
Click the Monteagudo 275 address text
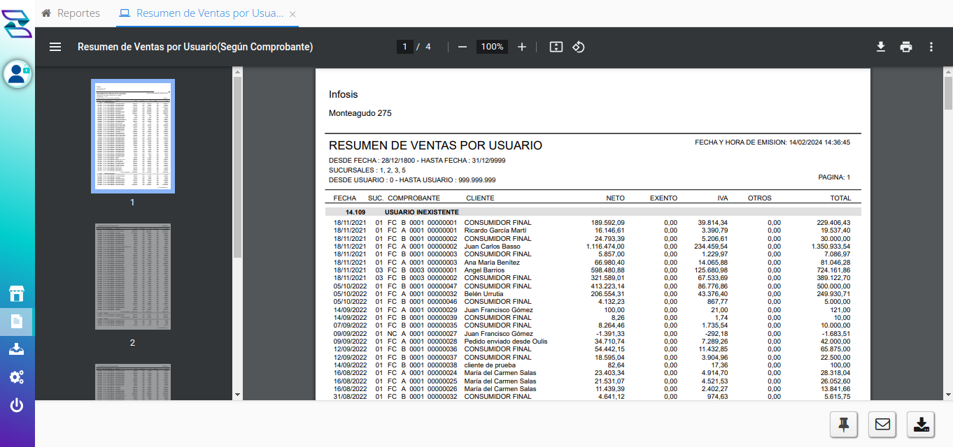360,113
